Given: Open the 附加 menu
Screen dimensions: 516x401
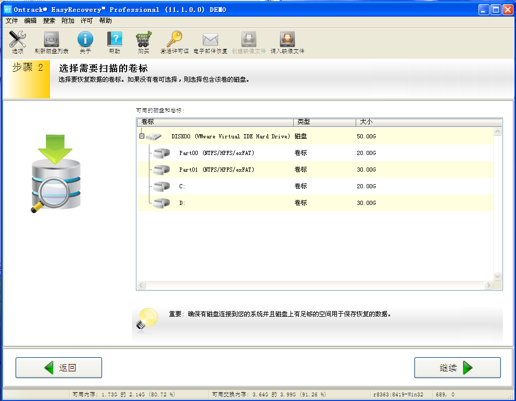Looking at the screenshot, I should 68,21.
